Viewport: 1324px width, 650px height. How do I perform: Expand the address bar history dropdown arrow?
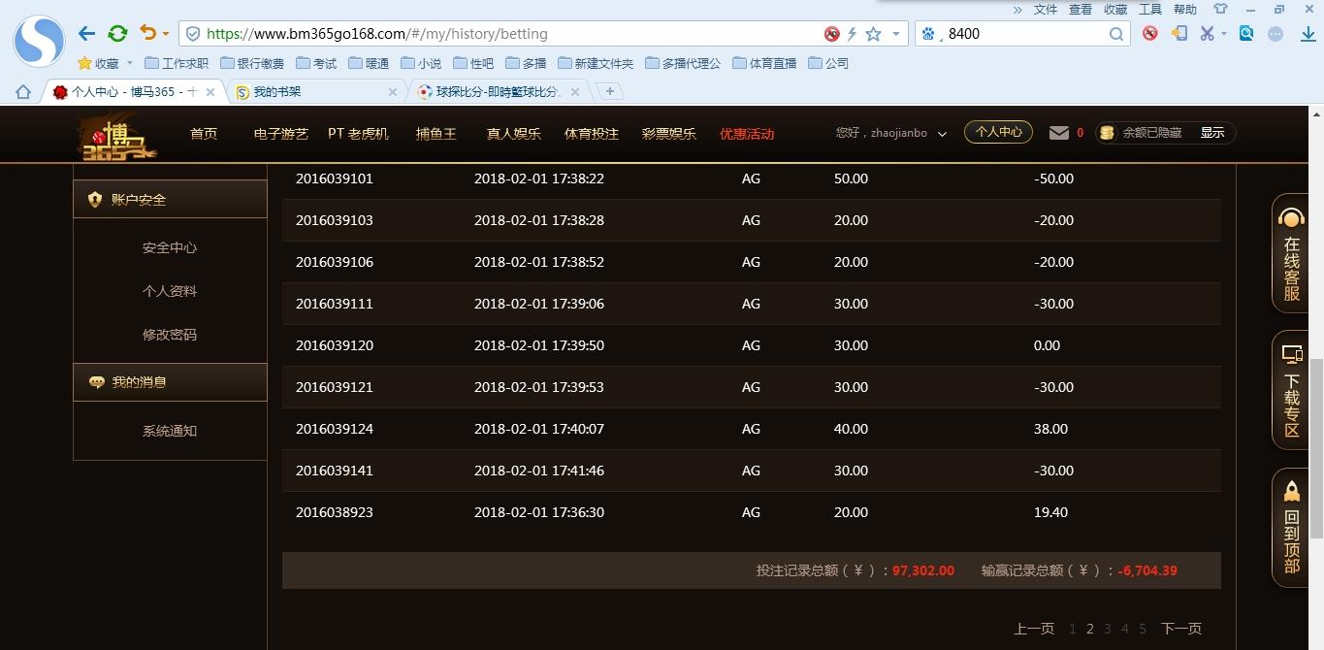point(896,34)
